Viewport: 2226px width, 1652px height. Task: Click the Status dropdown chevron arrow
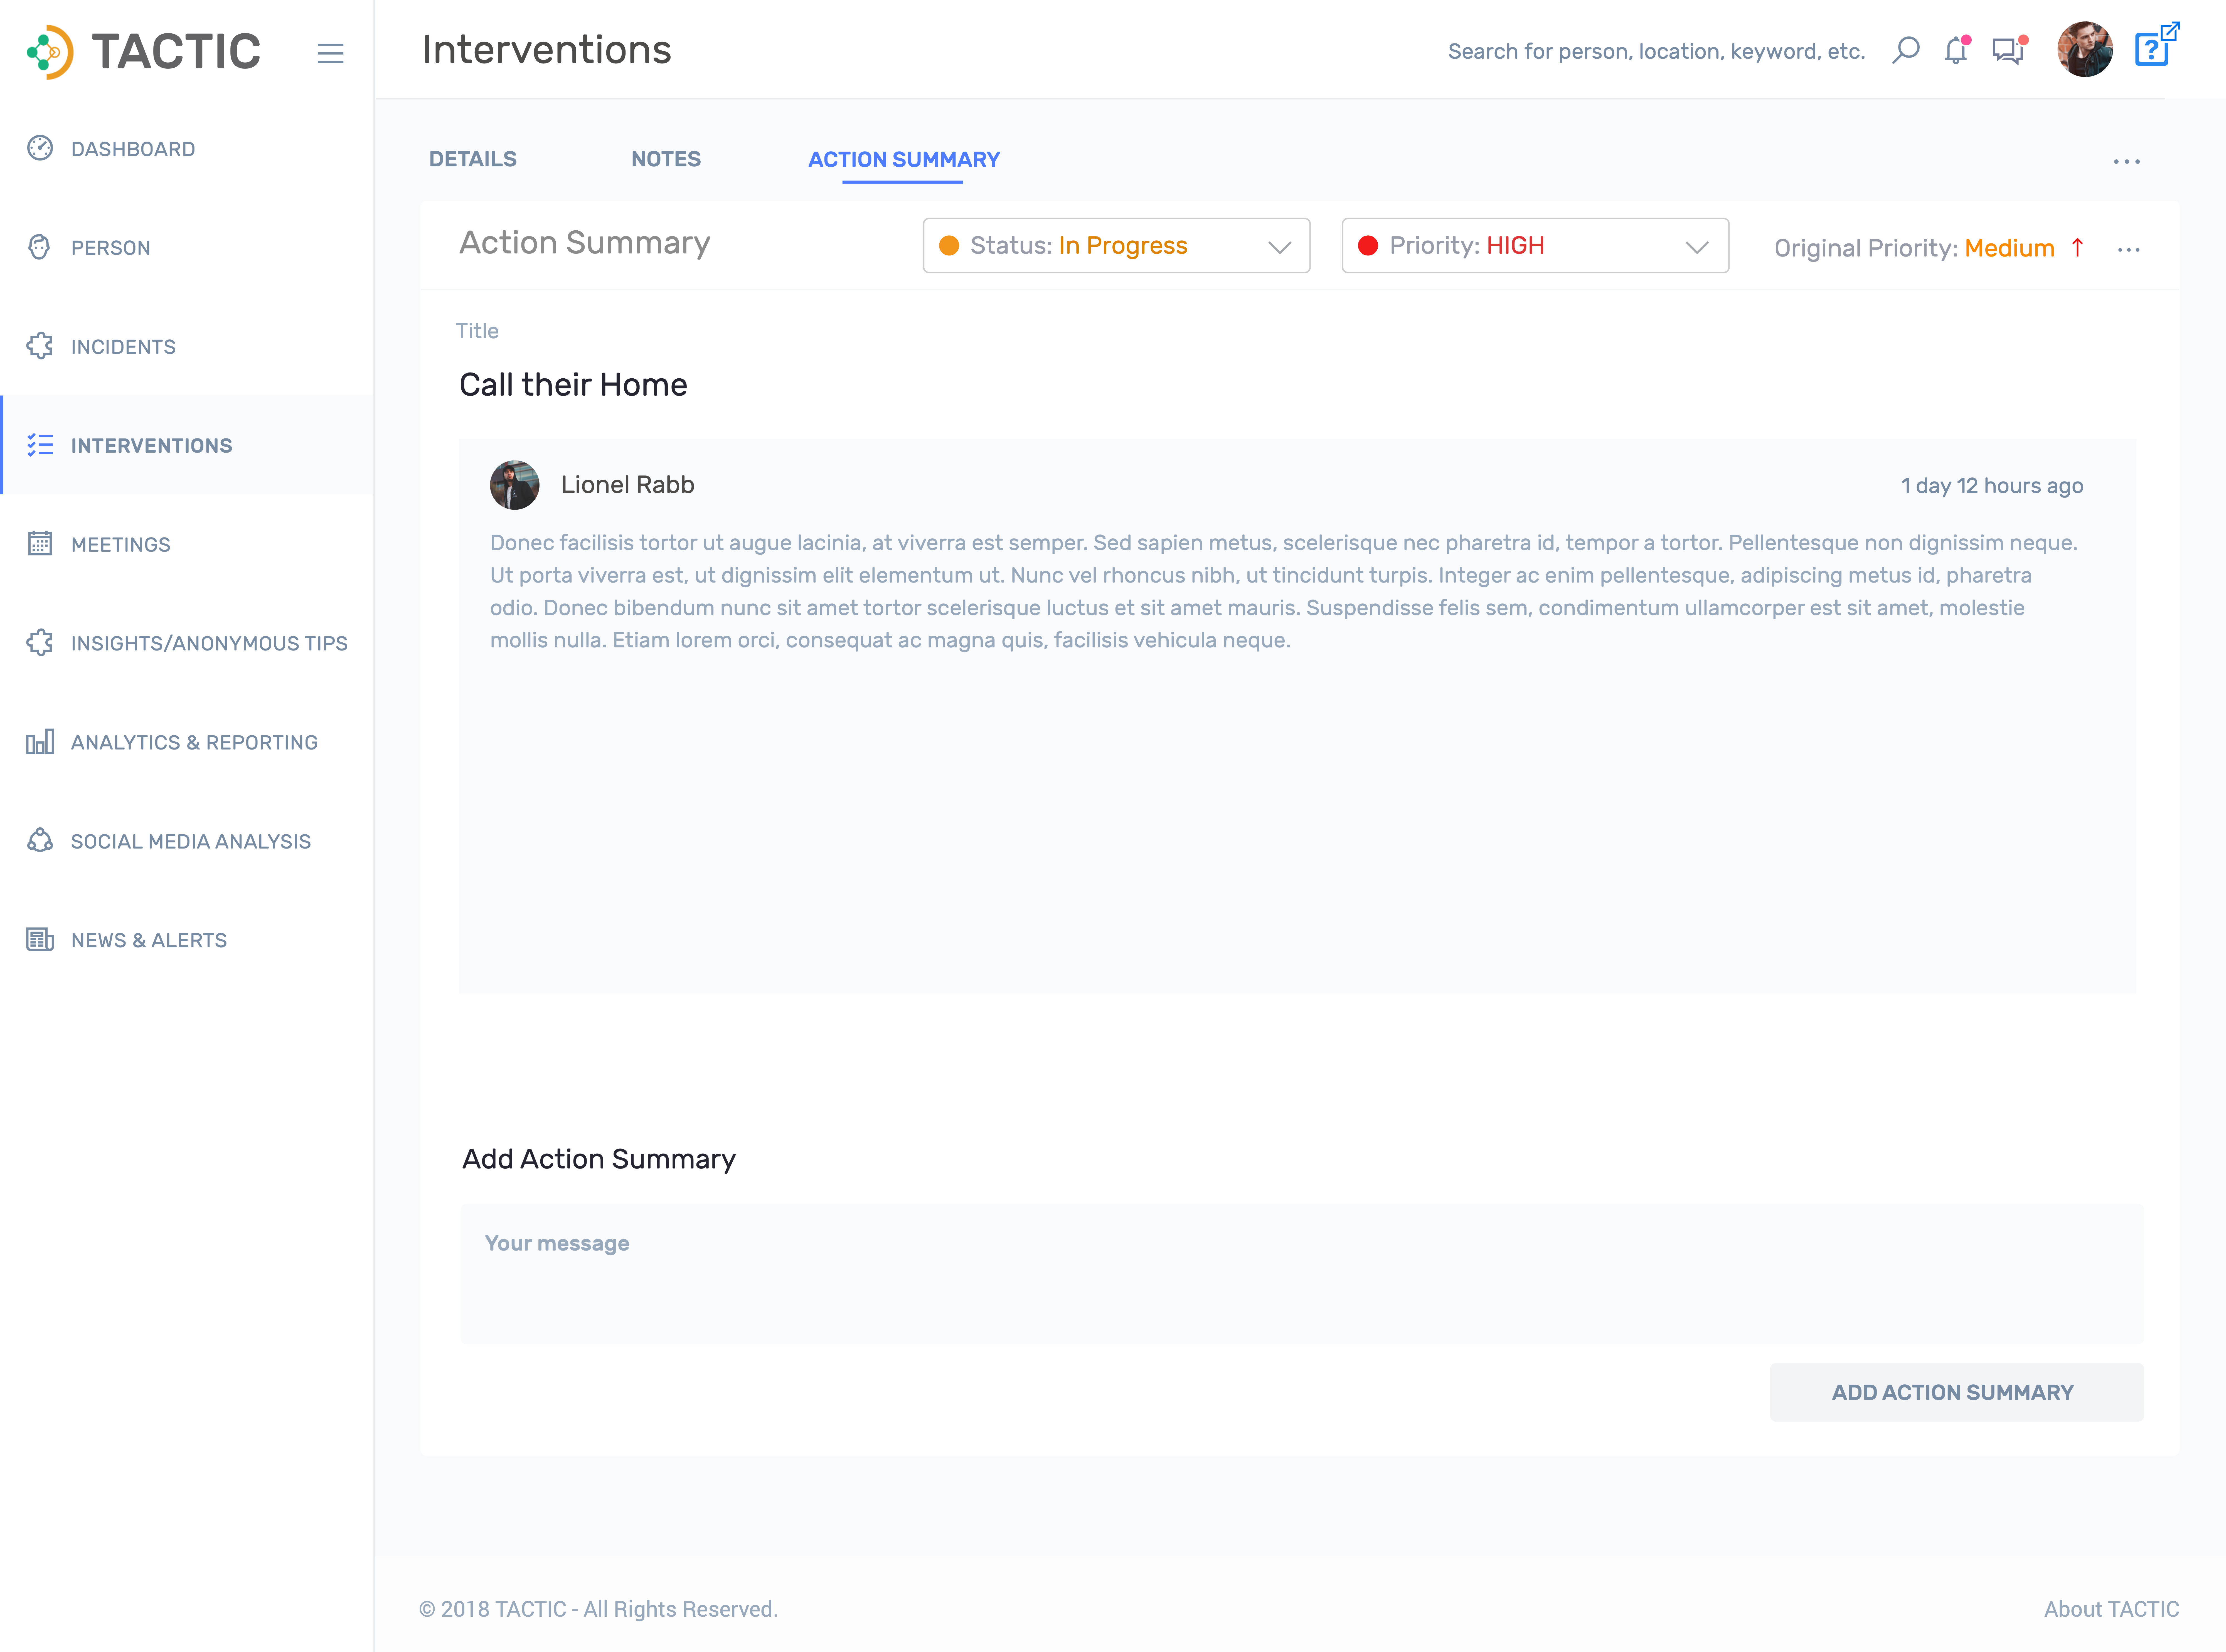click(1280, 247)
